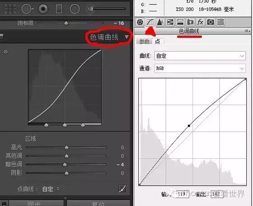This screenshot has width=253, height=206.
Task: Open the 色调曲线 panel flyout menu icon
Action: 247,31
